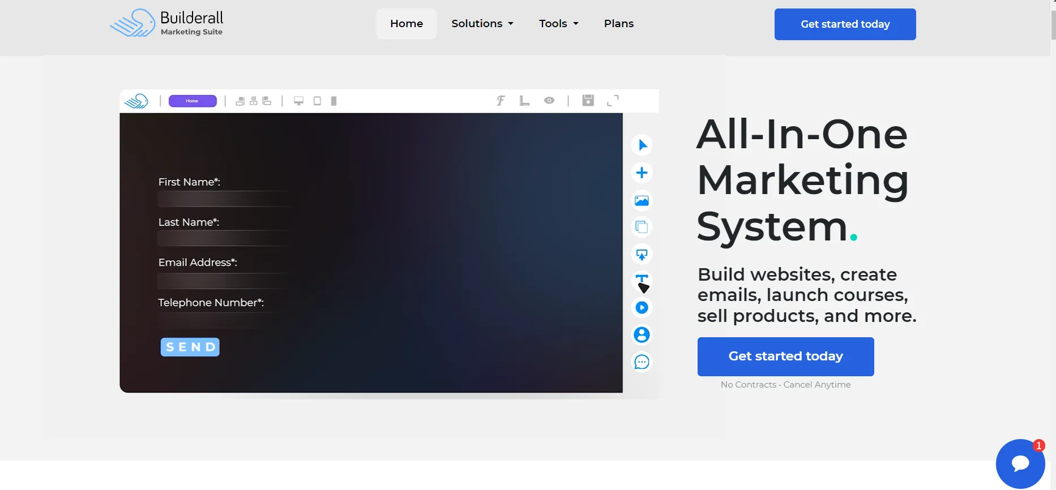
Task: Click the header Get started today button
Action: click(845, 24)
